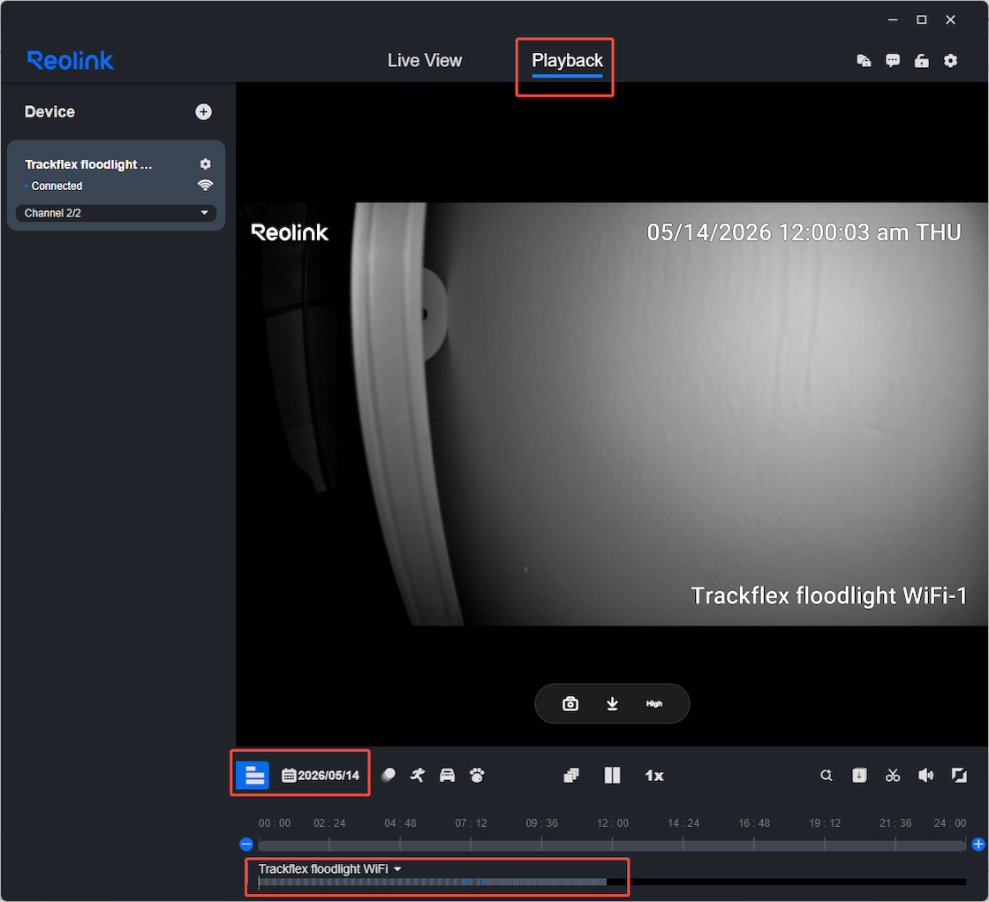Add a new device with plus icon
This screenshot has height=902, width=989.
click(203, 111)
